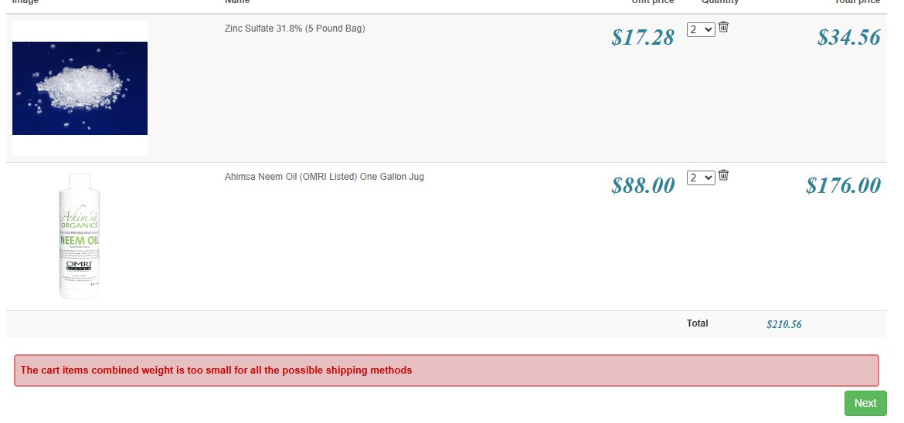Click Ahimsa Neem Oil One Gallon Jug name

tap(324, 177)
